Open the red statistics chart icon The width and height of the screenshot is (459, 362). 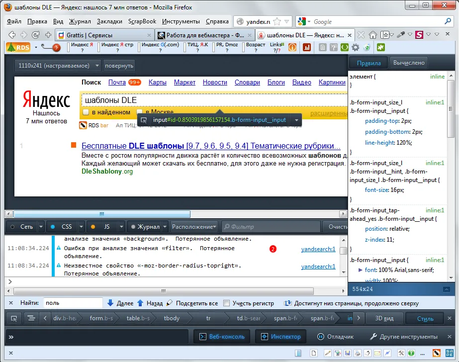pos(306,47)
